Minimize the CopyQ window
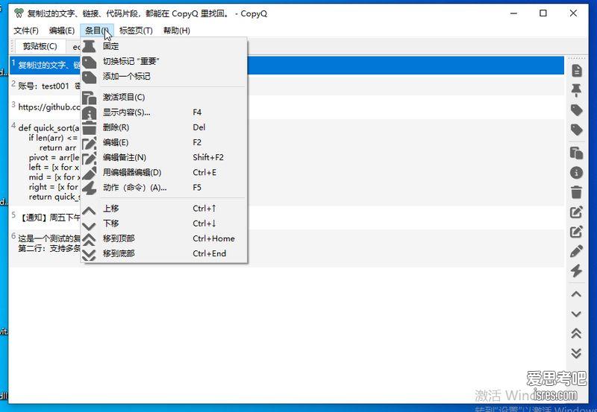 [513, 13]
